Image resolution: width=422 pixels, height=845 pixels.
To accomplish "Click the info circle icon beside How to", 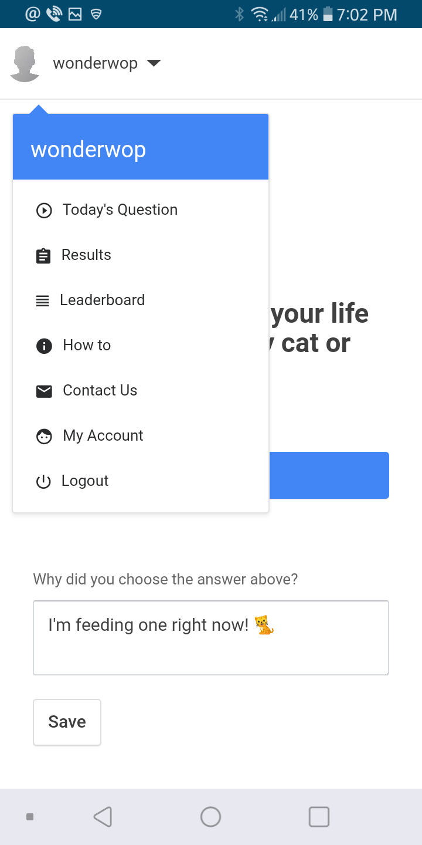I will coord(44,346).
